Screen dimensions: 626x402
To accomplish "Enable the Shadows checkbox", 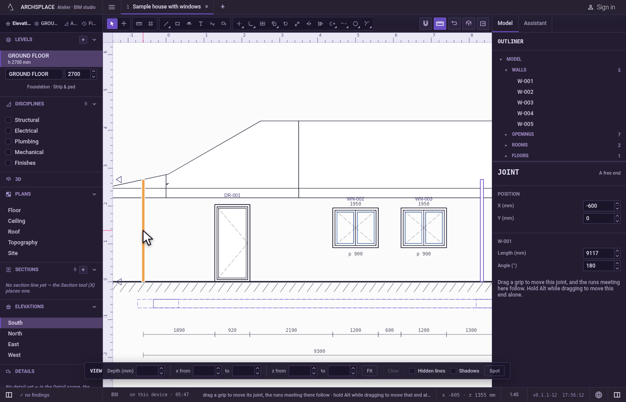I will tap(453, 371).
